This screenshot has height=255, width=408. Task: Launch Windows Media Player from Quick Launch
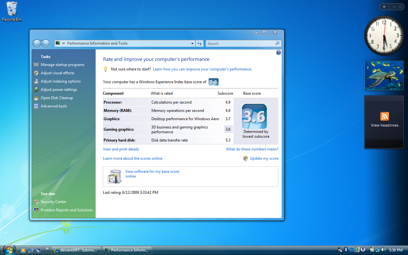[23, 250]
